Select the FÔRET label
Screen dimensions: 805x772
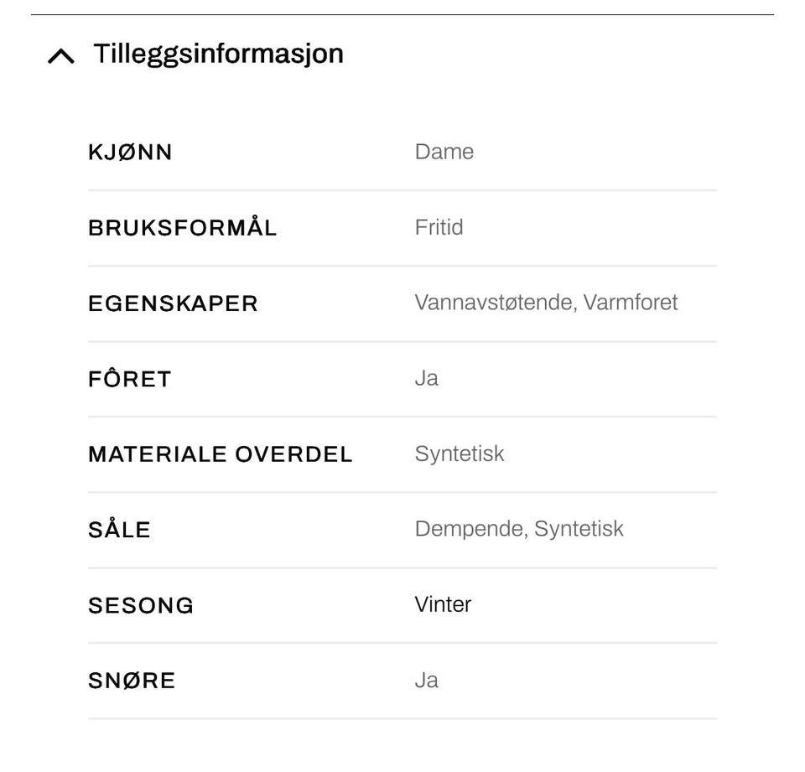(x=129, y=378)
